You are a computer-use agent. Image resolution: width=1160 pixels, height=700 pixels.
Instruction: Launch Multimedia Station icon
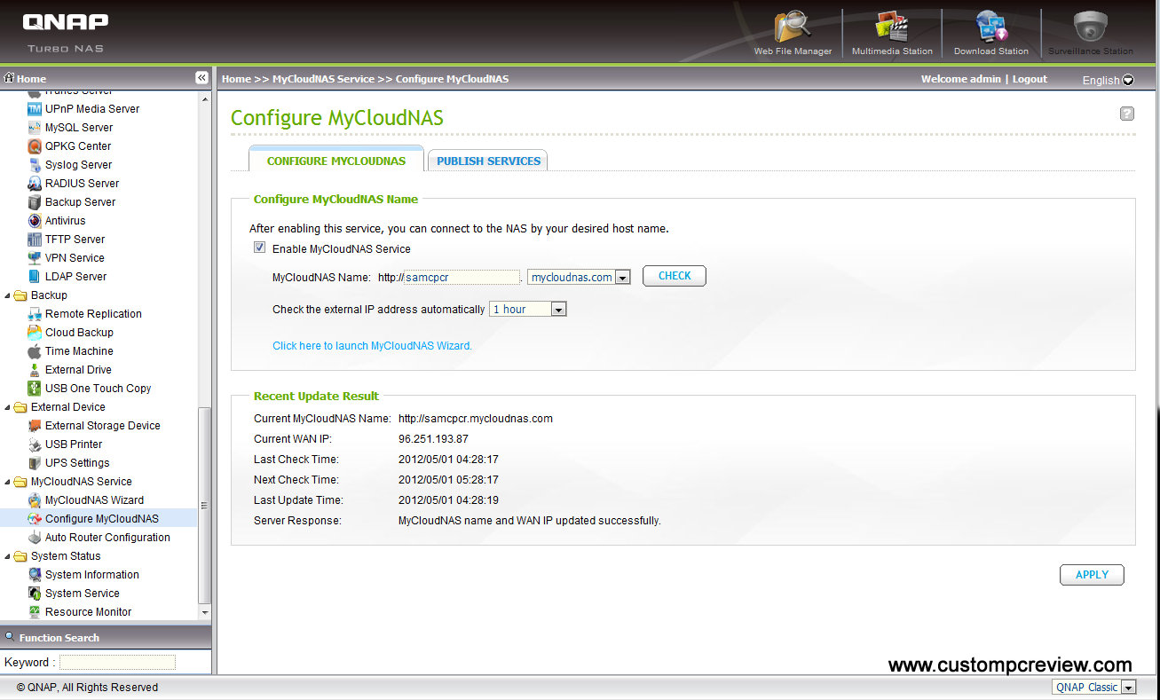point(892,28)
